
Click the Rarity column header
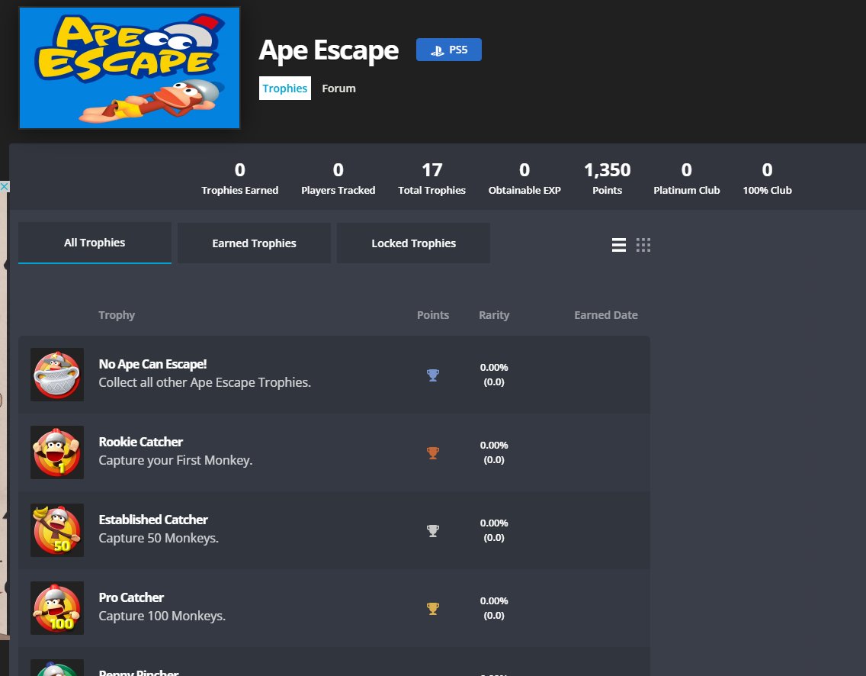(494, 315)
